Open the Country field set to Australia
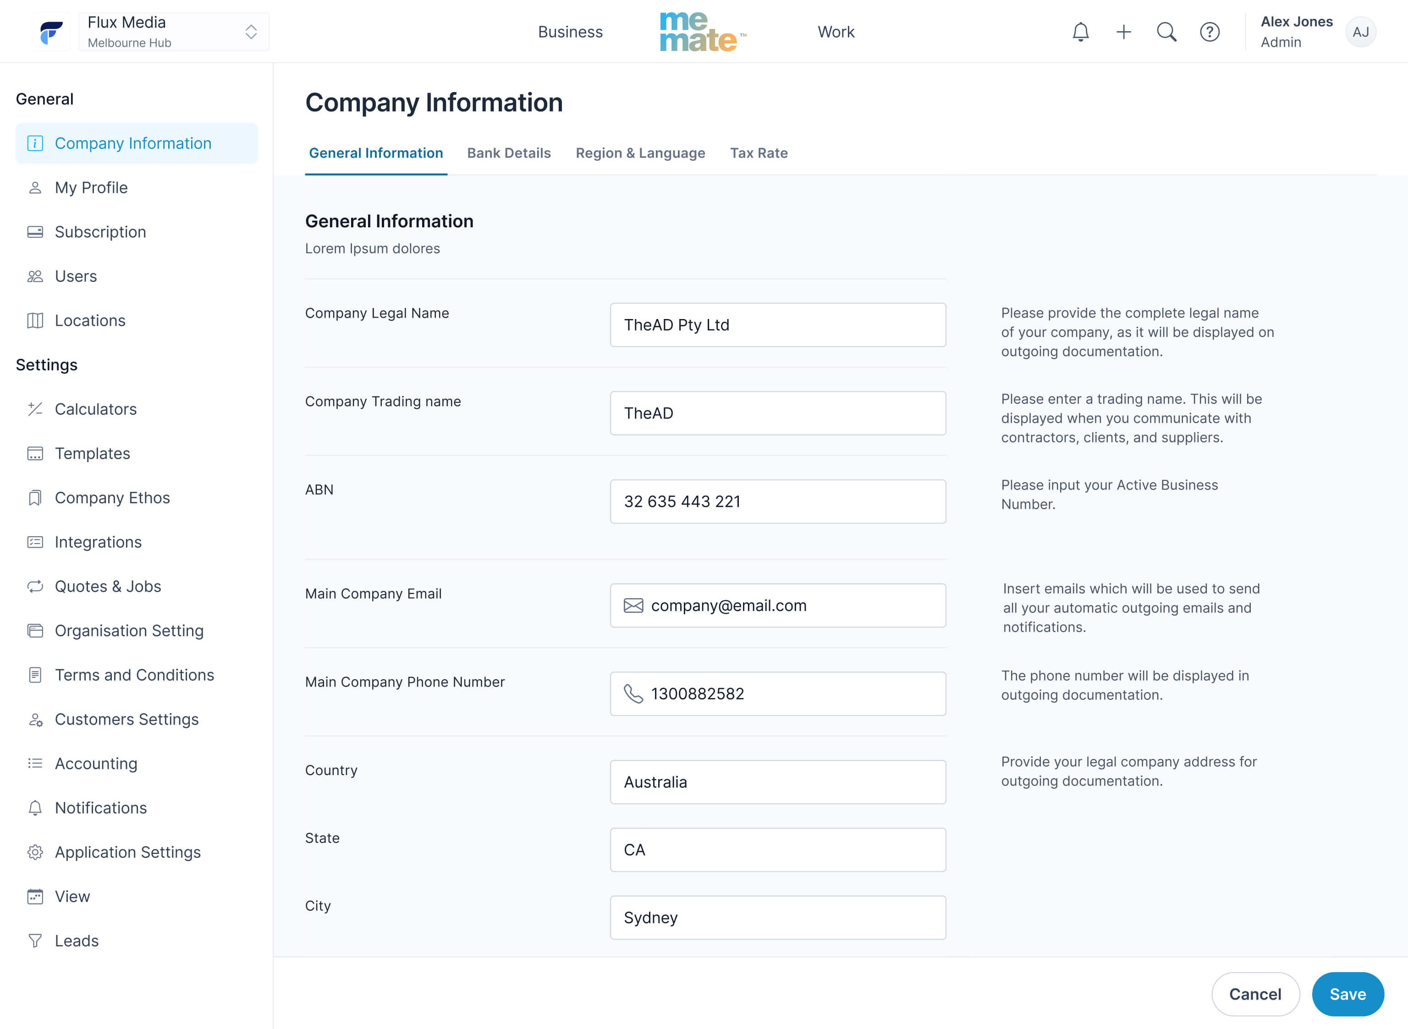The width and height of the screenshot is (1408, 1029). [778, 781]
